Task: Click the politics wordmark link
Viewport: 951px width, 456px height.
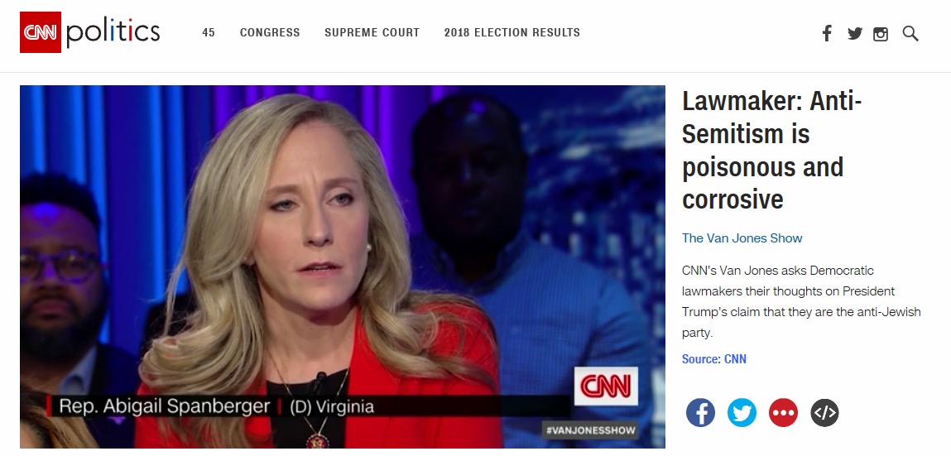Action: [113, 33]
